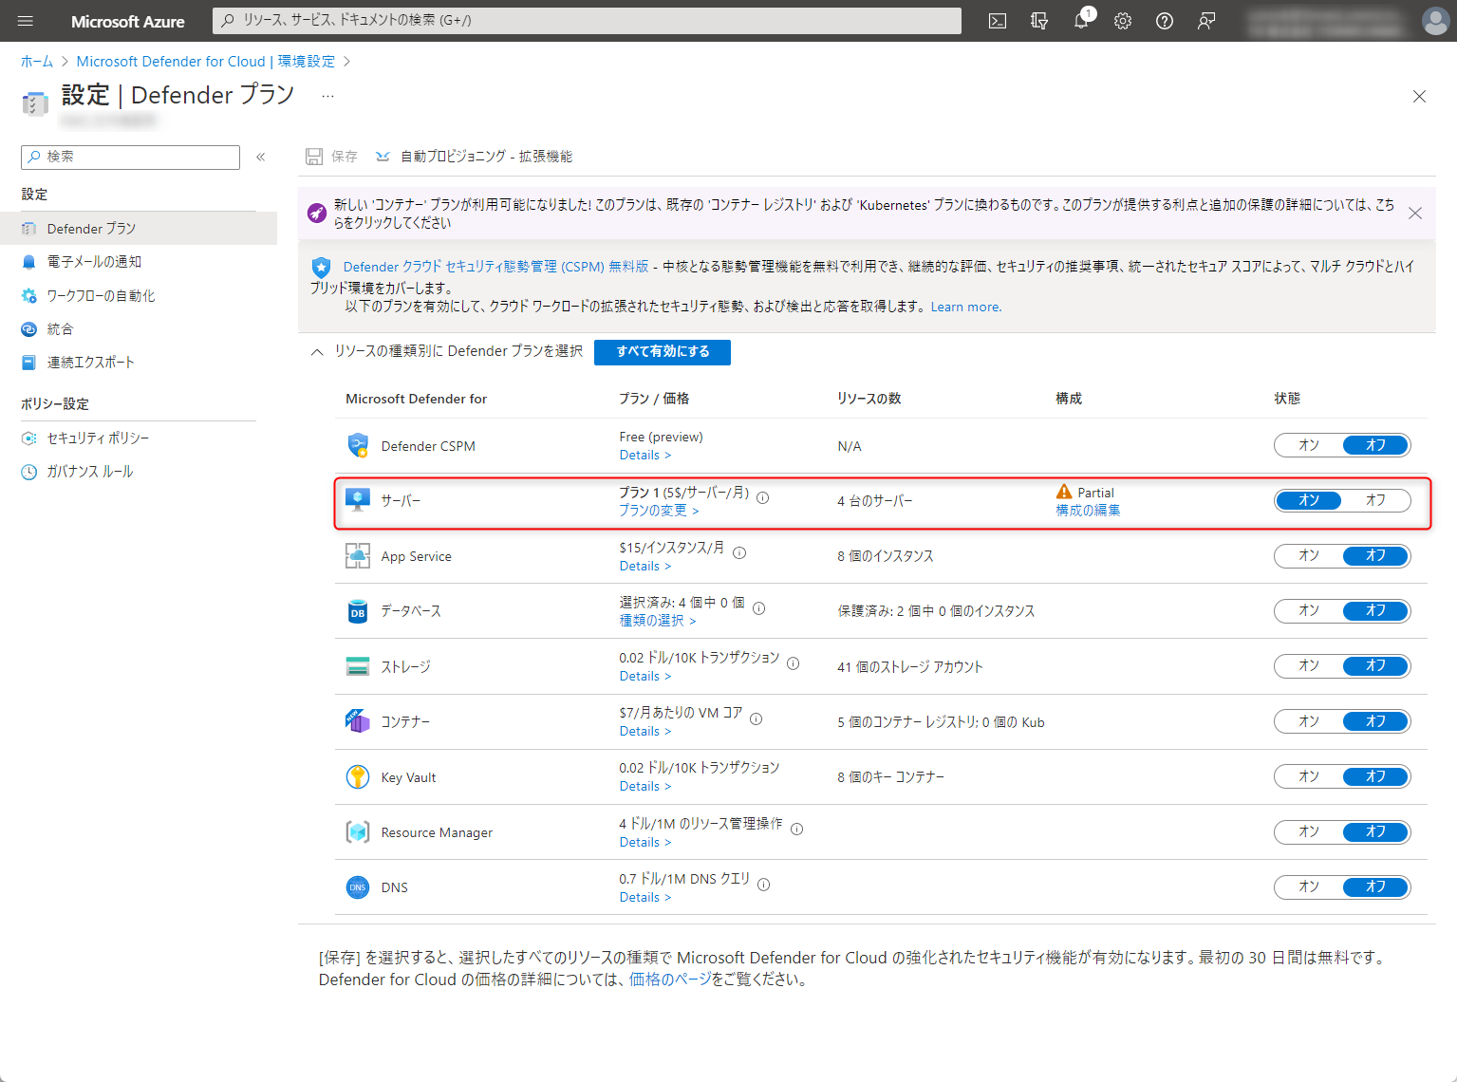The image size is (1457, 1082).
Task: Show info tooltip for DNS price
Action: click(764, 884)
